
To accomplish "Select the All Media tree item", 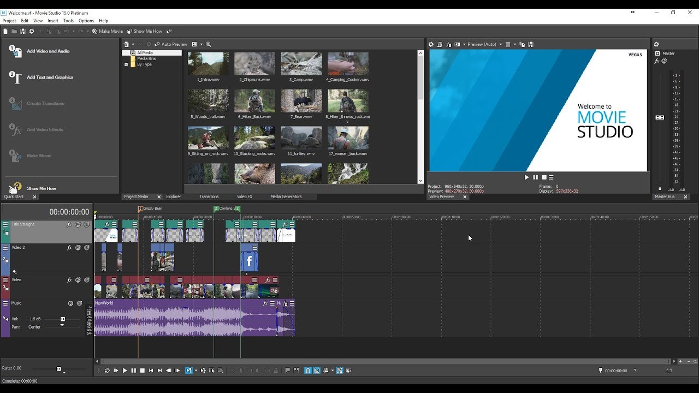I will [x=145, y=53].
